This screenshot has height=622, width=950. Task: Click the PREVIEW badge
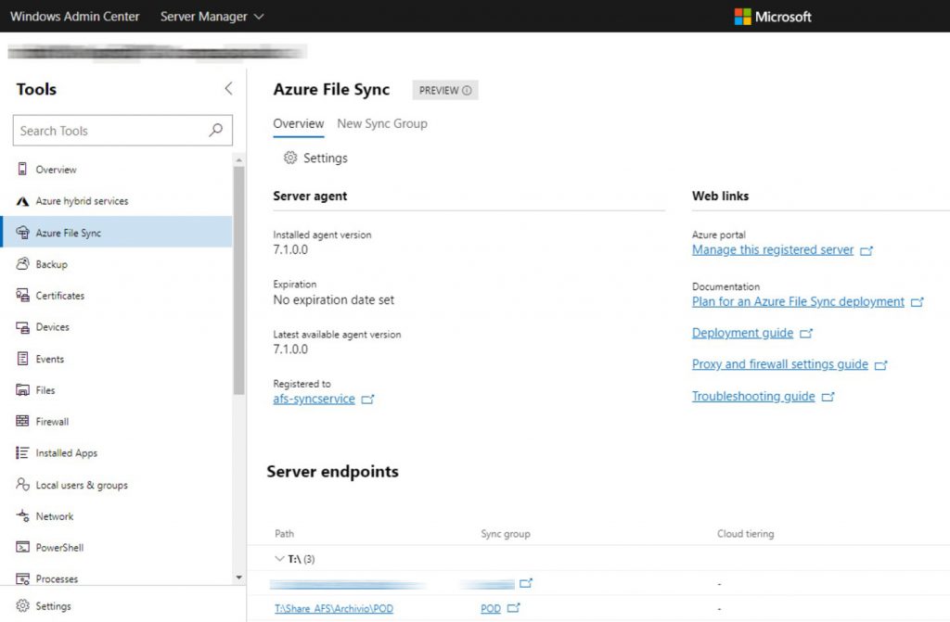click(x=445, y=90)
